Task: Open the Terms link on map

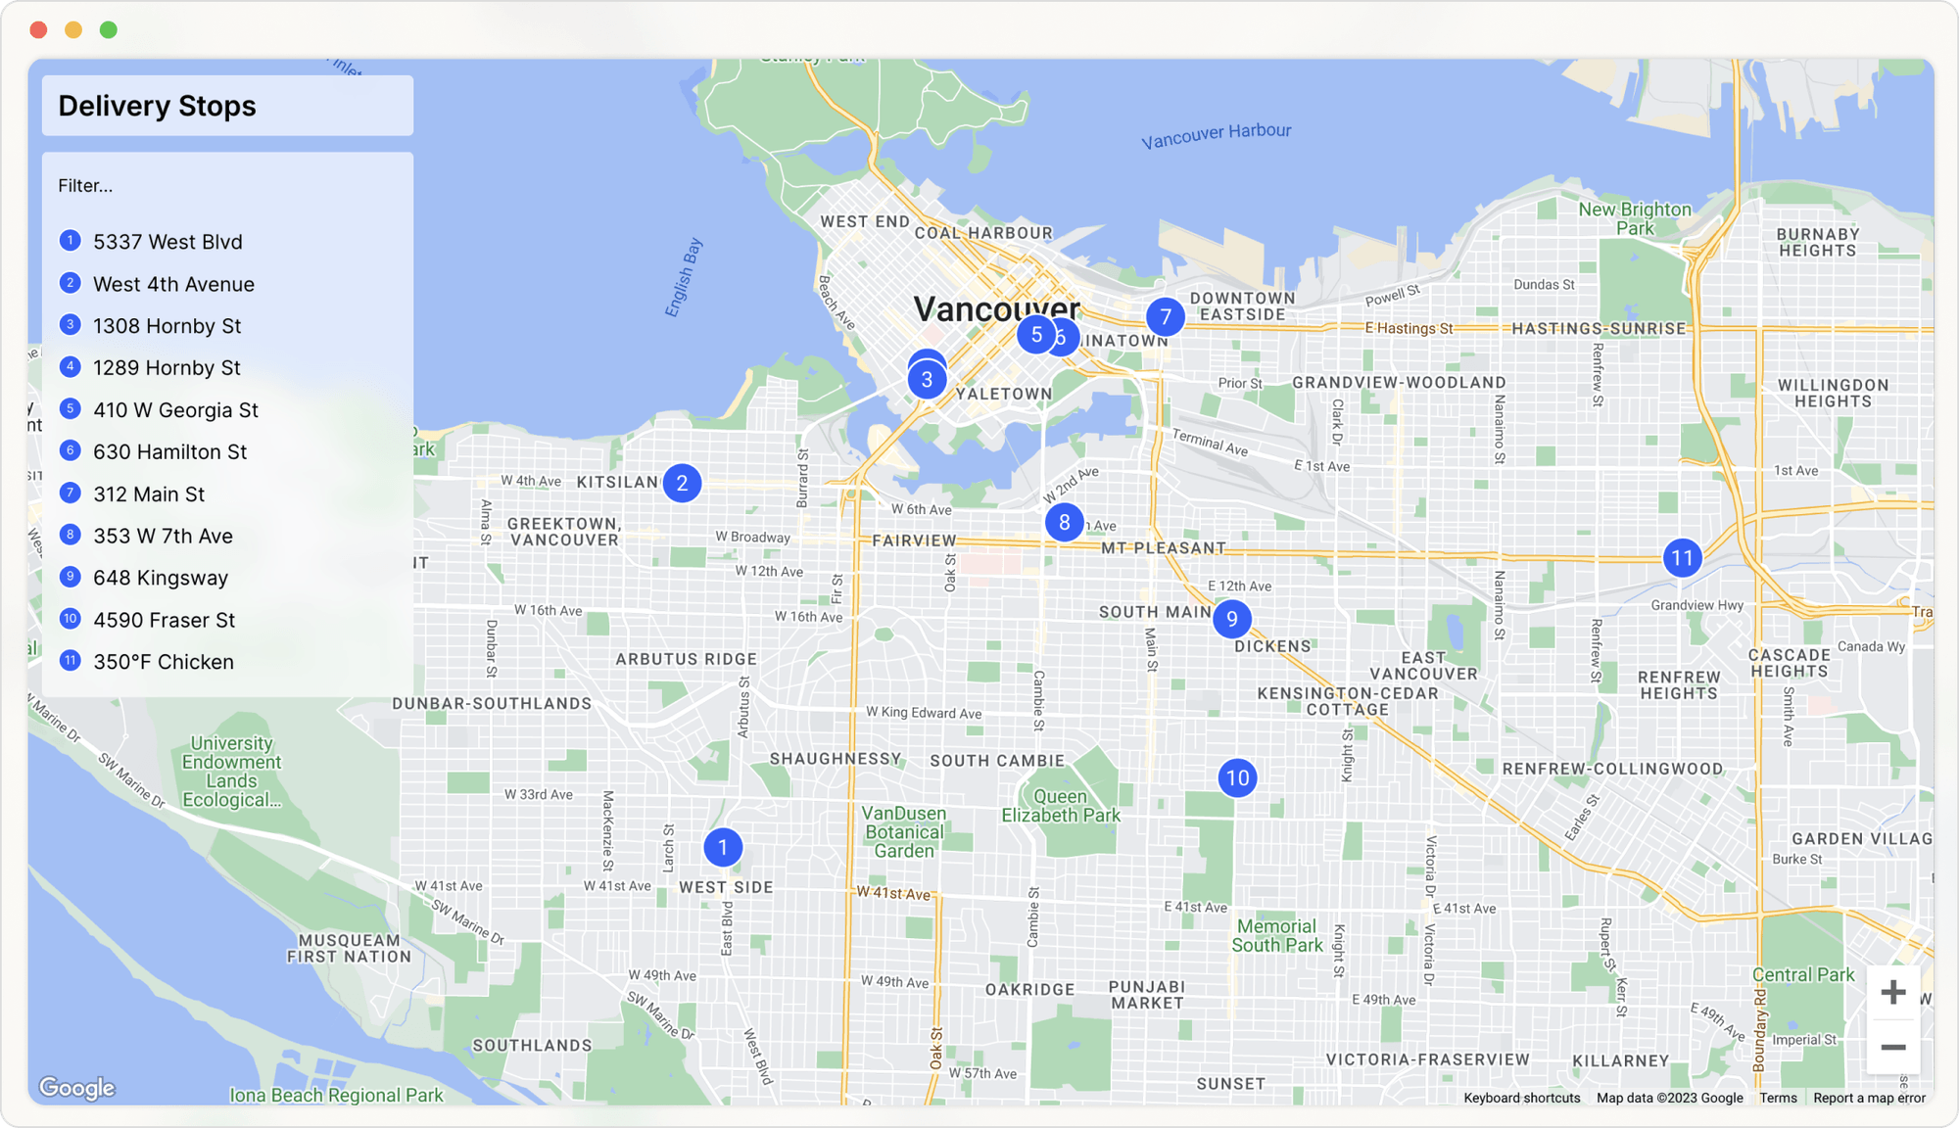Action: [1777, 1098]
